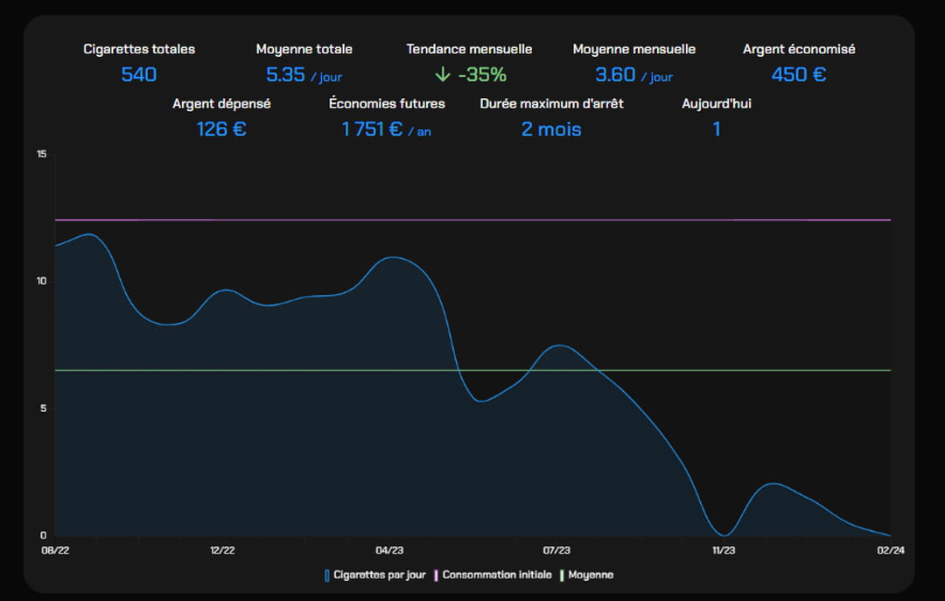
Task: Toggle the 'Consommation initiale' legend entry
Action: click(x=496, y=575)
